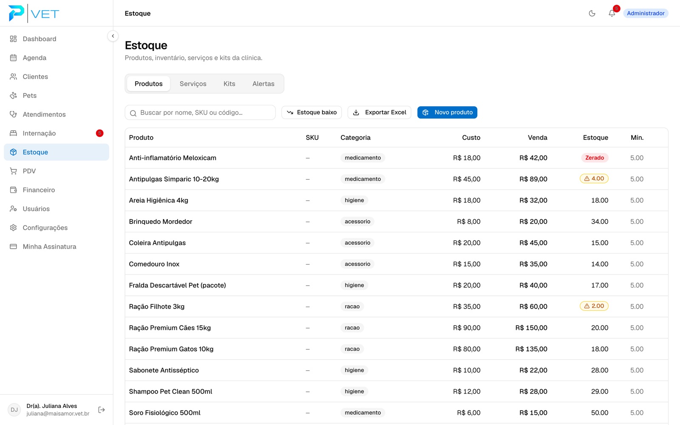
Task: Toggle dark mode moon icon
Action: pos(592,13)
